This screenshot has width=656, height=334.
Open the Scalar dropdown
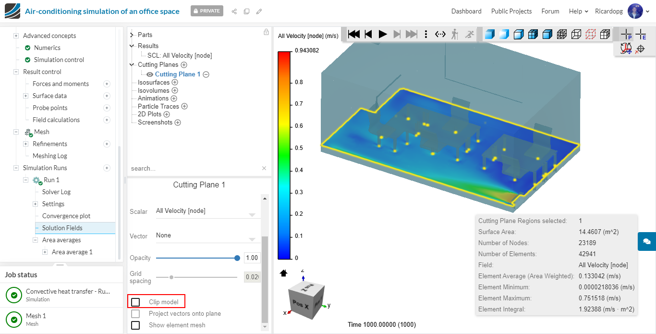click(x=208, y=211)
